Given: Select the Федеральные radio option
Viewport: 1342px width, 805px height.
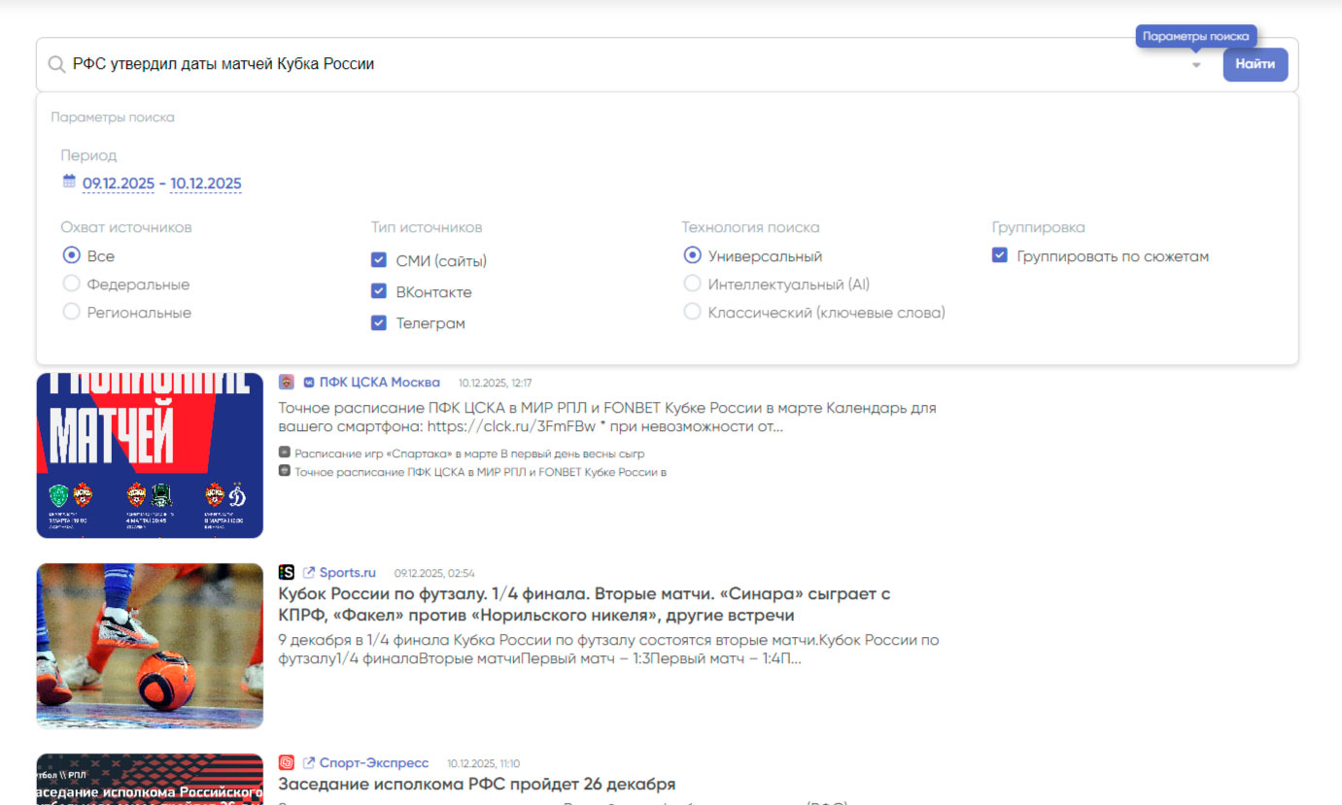Looking at the screenshot, I should 71,285.
